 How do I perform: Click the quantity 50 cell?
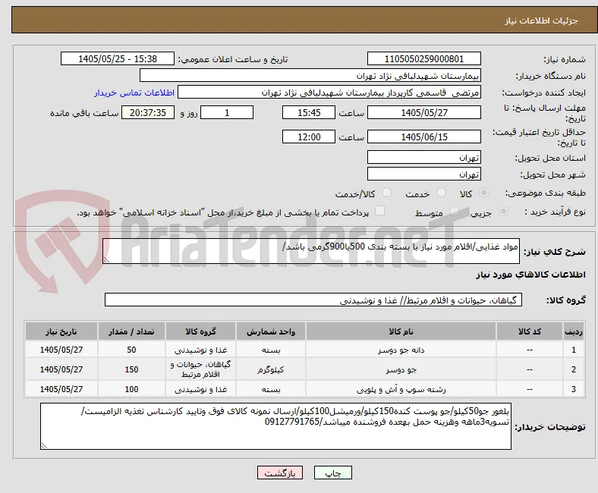(x=131, y=350)
